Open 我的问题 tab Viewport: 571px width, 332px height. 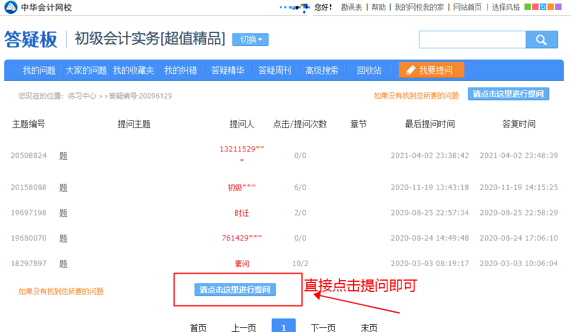click(39, 70)
